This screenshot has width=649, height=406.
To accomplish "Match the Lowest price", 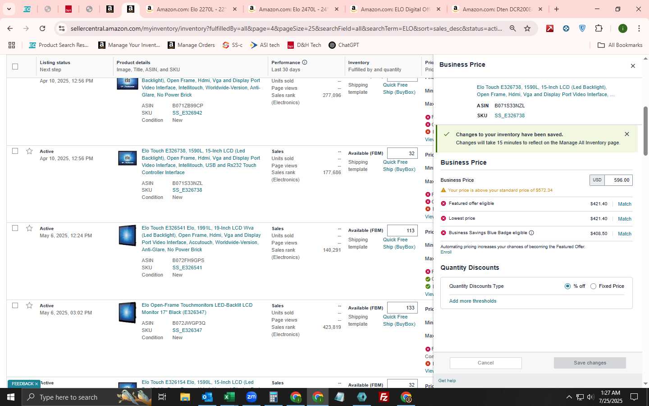I will 624,219.
